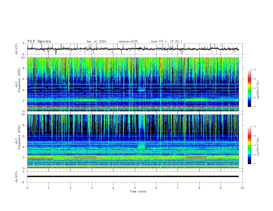This screenshot has height=211, width=273.
Task: Click the time axis tick label "7"
Action: pos(178,188)
